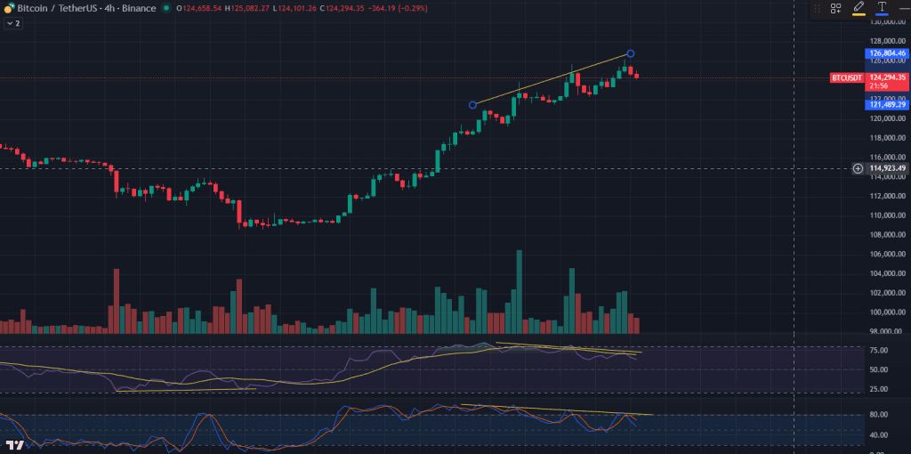Screen dimensions: 911x454
Task: Click the 121,489.29 blue price label
Action: pos(886,105)
